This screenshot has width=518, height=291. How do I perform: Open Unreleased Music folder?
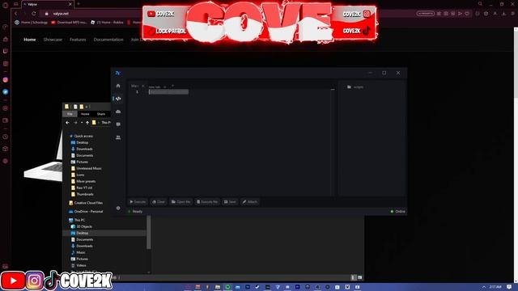(87, 169)
